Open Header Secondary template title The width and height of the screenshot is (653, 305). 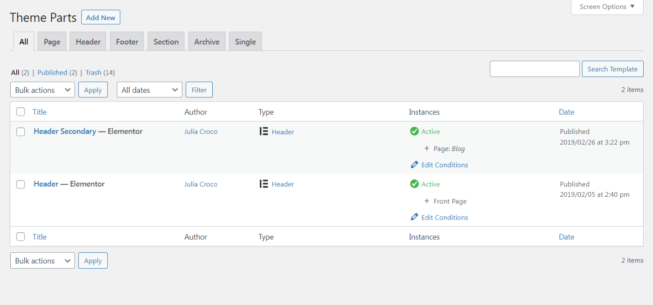65,132
